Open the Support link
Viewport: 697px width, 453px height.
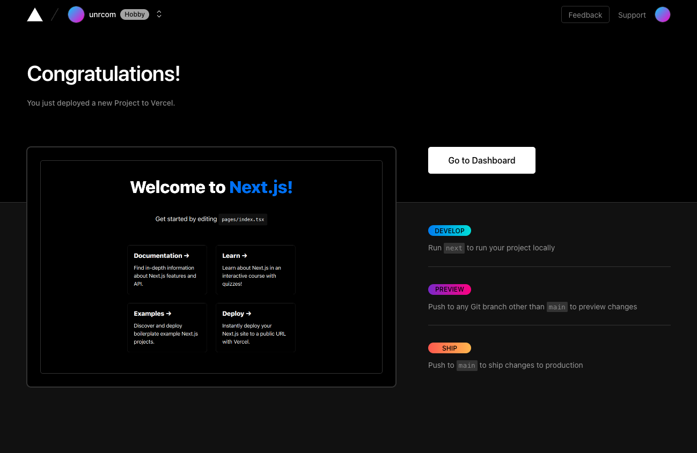pyautogui.click(x=632, y=15)
